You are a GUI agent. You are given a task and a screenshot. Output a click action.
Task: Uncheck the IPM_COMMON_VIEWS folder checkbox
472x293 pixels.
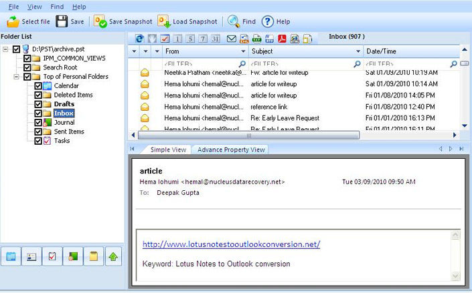tap(27, 58)
